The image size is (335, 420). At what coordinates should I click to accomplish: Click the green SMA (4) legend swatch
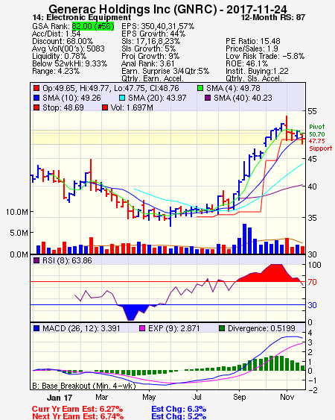(x=200, y=88)
